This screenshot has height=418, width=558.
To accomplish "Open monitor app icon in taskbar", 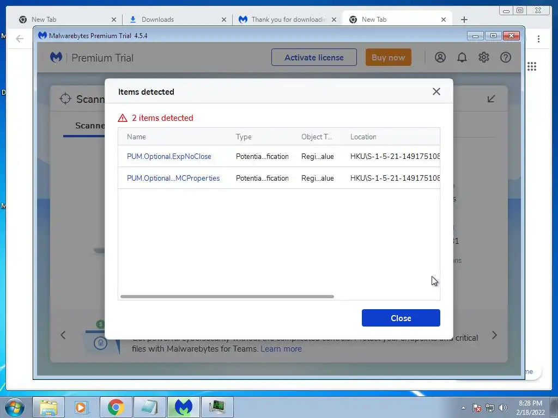I will pos(217,407).
